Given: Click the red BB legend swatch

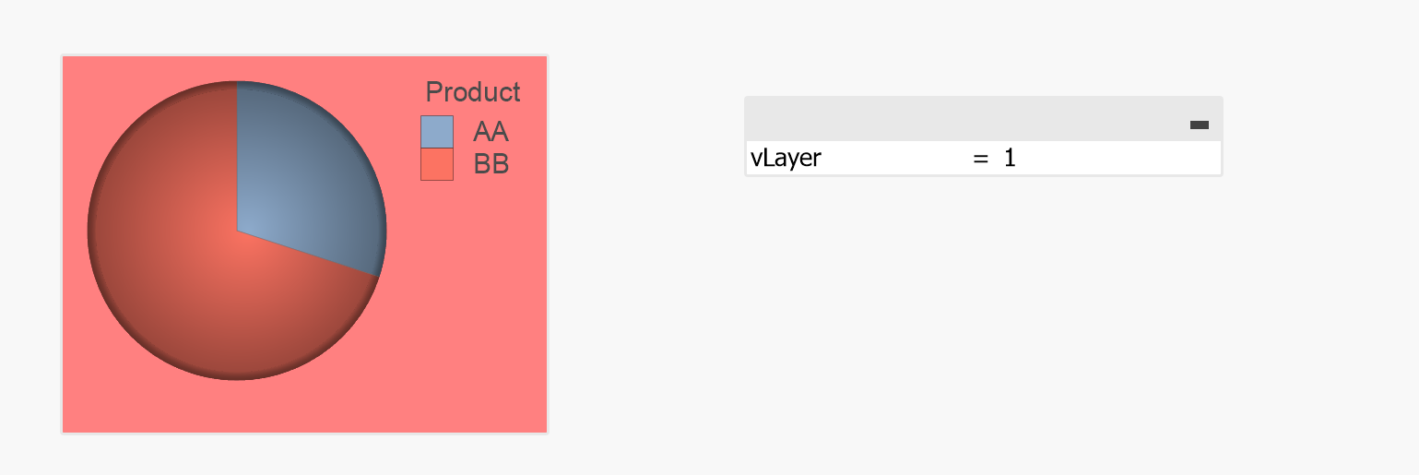Looking at the screenshot, I should (436, 165).
